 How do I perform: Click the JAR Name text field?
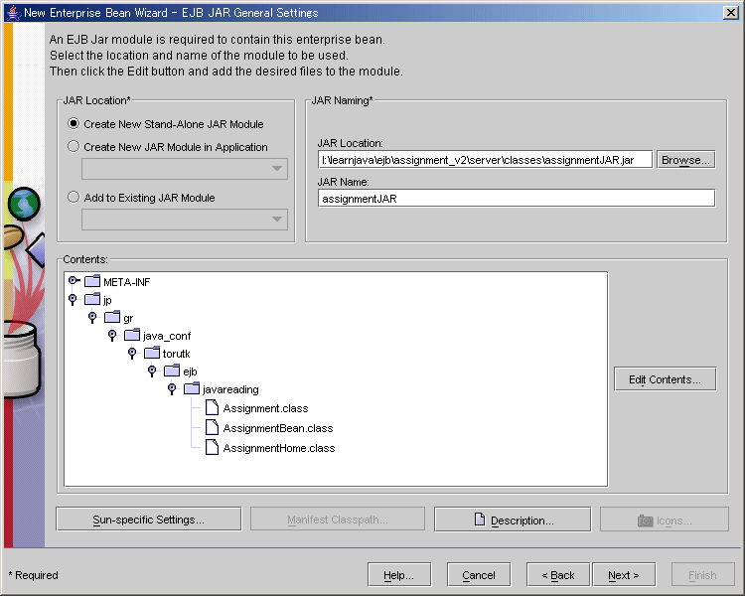coord(517,199)
